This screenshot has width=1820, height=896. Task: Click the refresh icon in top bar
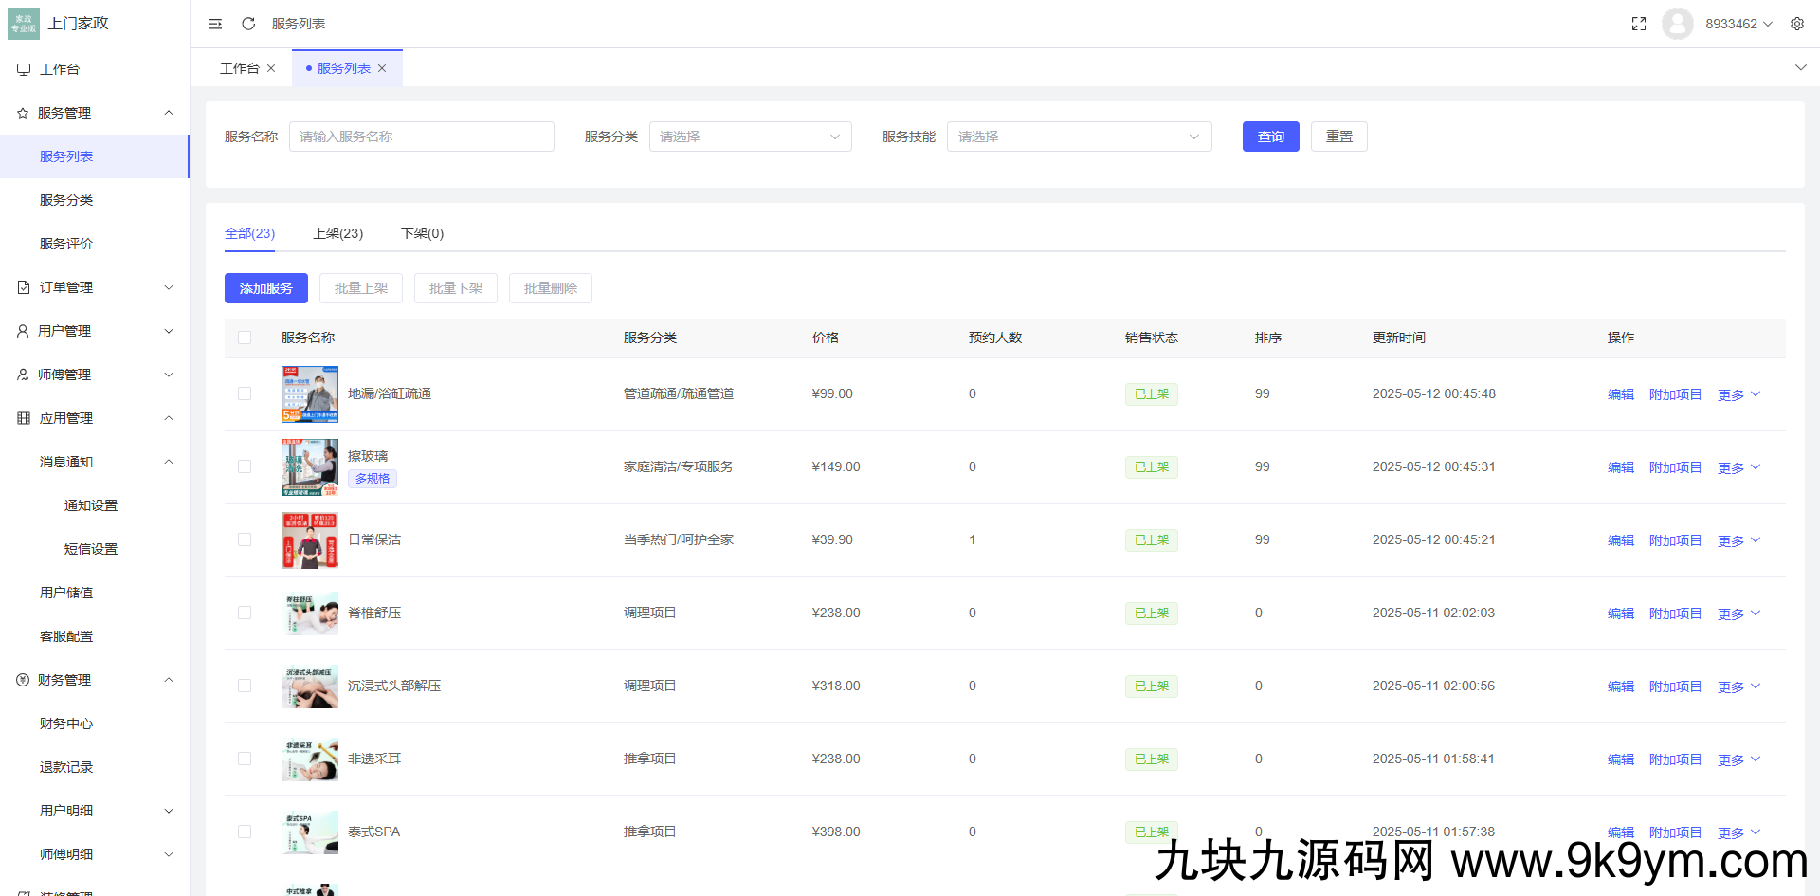[248, 23]
